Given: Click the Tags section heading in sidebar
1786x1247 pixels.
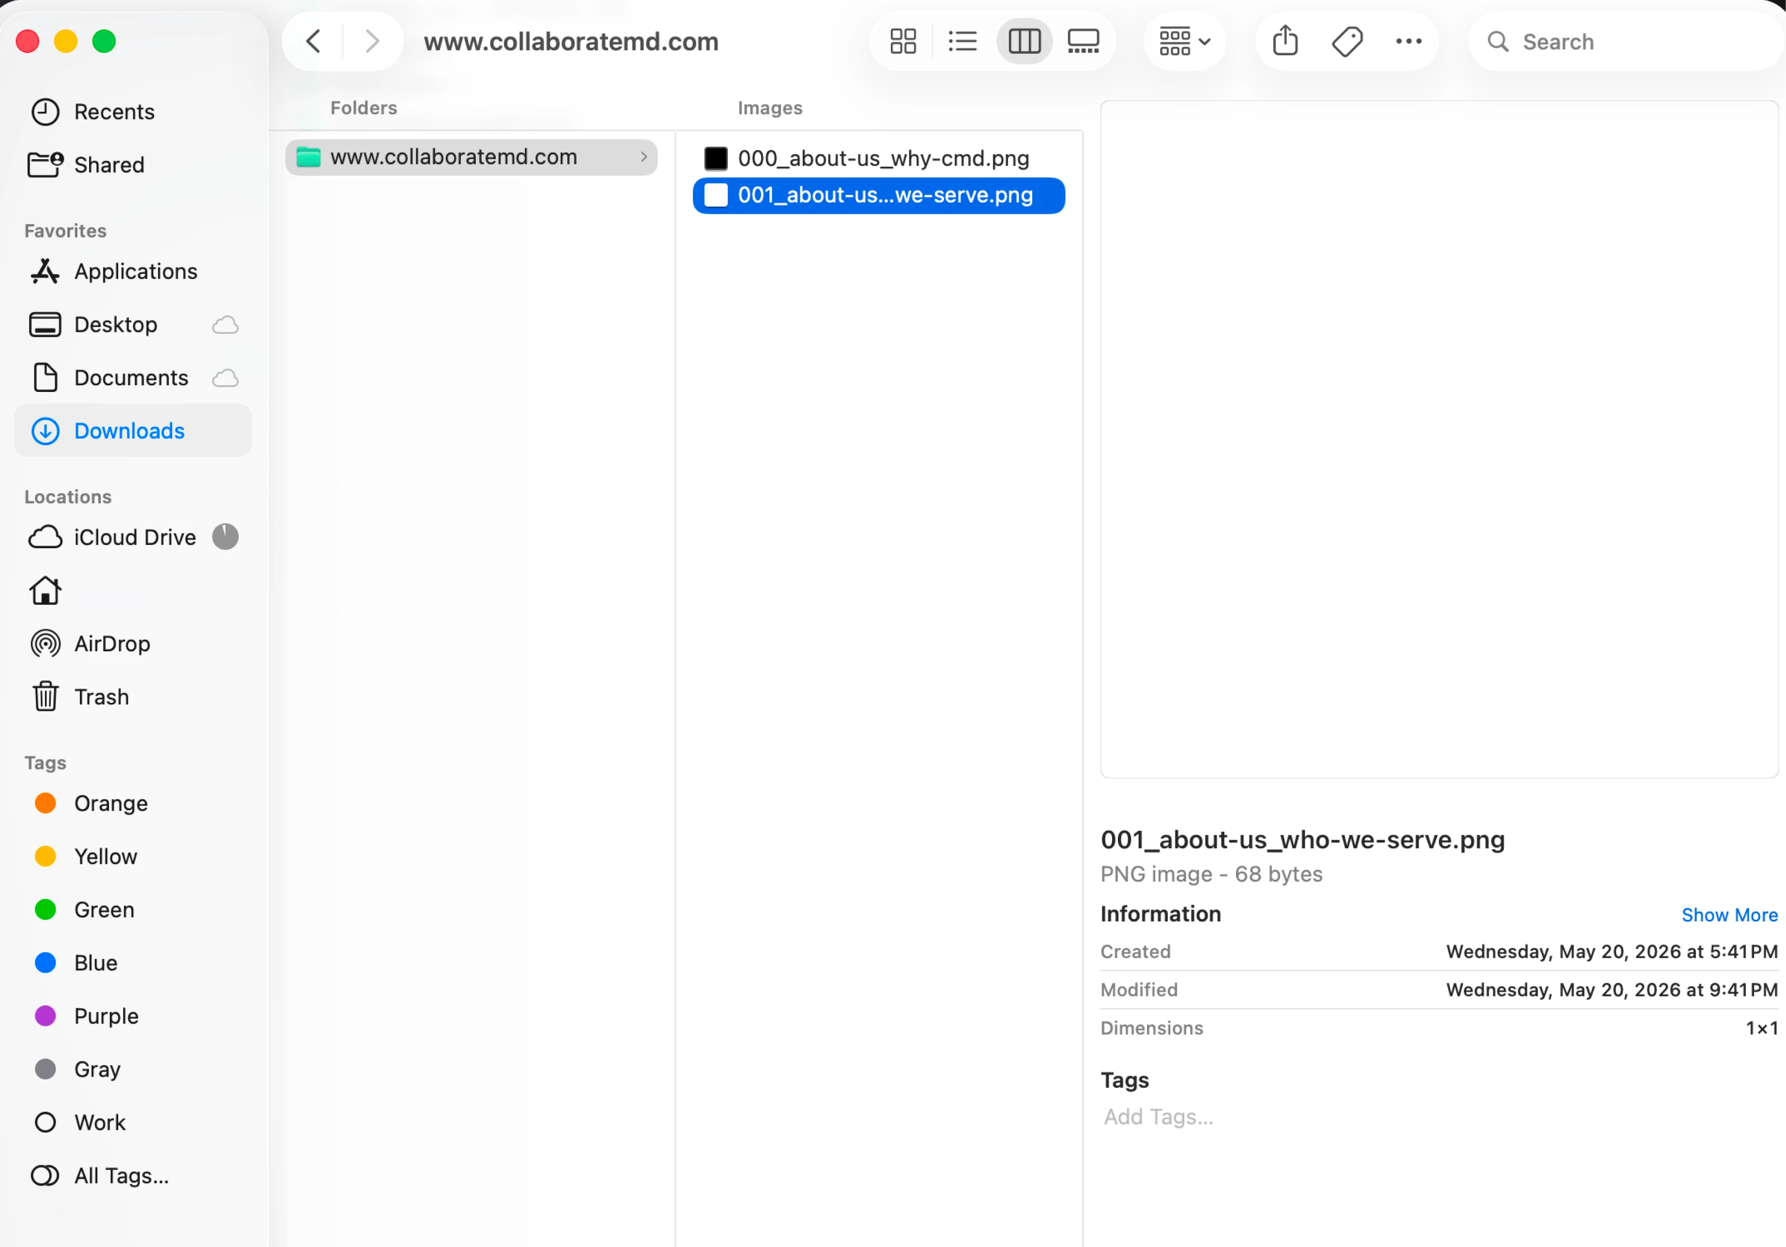Looking at the screenshot, I should coord(45,763).
